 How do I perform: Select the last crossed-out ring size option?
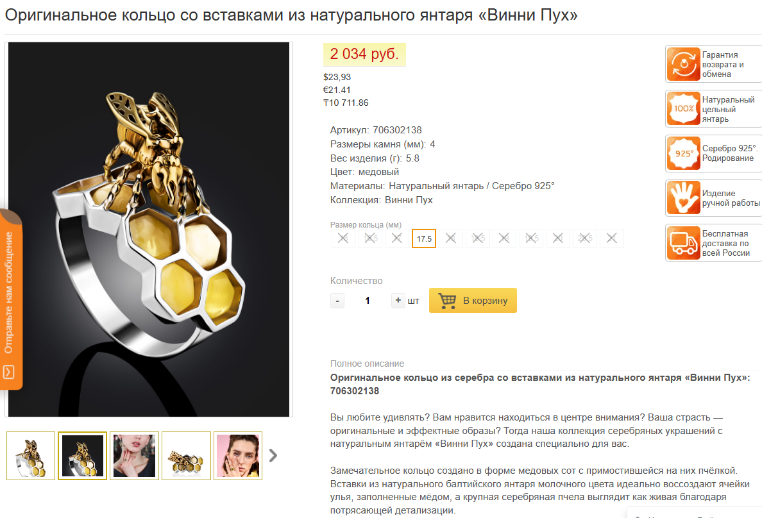[612, 238]
